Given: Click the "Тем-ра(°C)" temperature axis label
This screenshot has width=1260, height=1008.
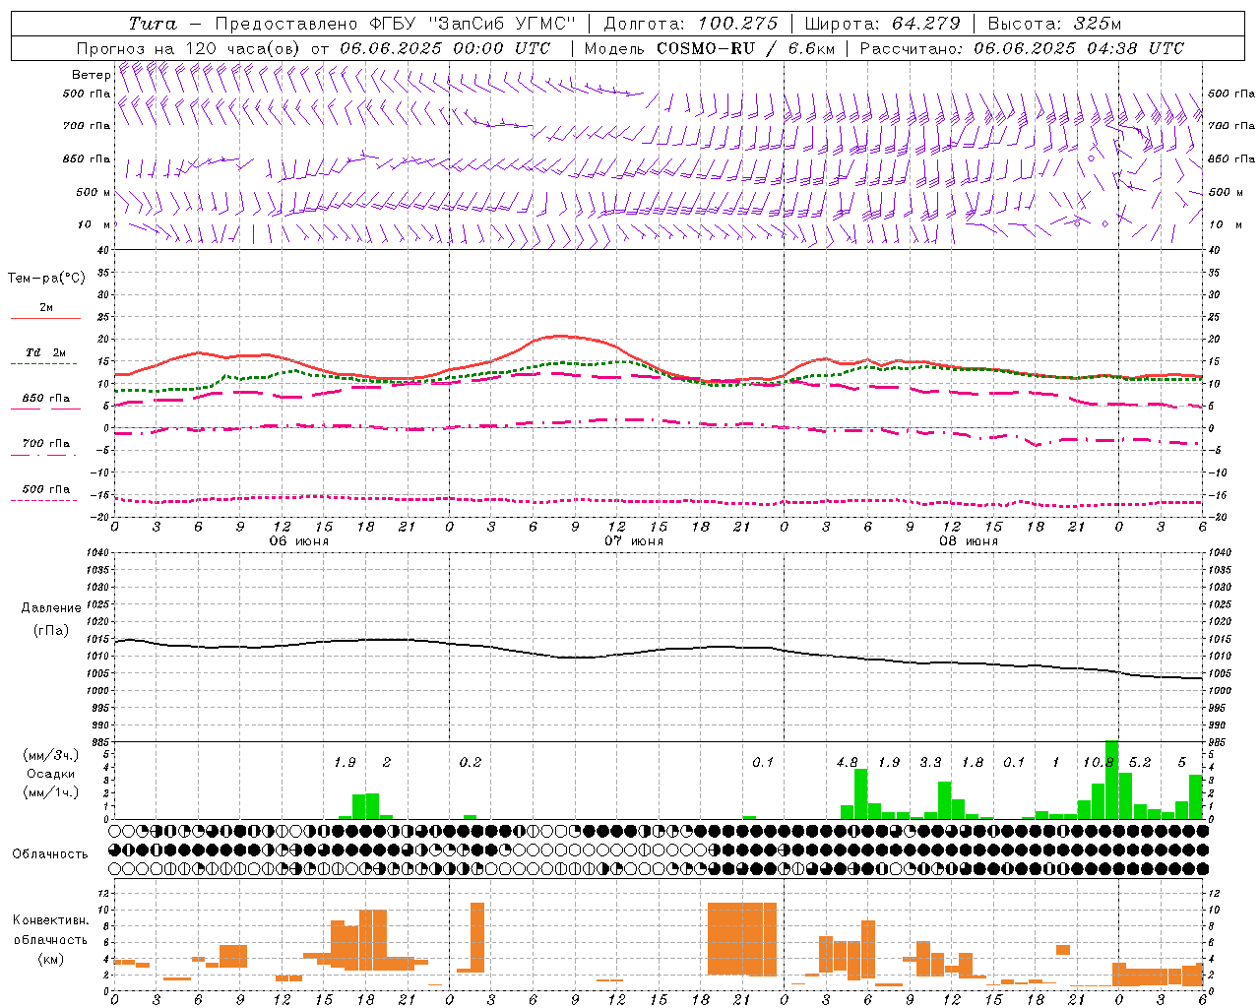Looking at the screenshot, I should point(46,279).
